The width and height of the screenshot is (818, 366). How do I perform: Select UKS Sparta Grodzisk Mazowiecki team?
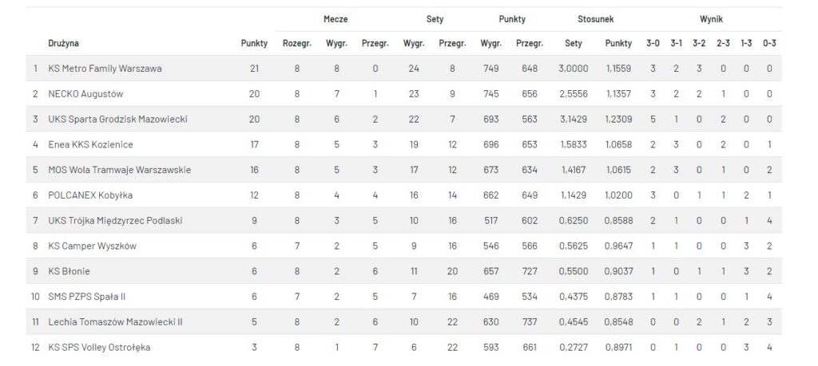117,120
